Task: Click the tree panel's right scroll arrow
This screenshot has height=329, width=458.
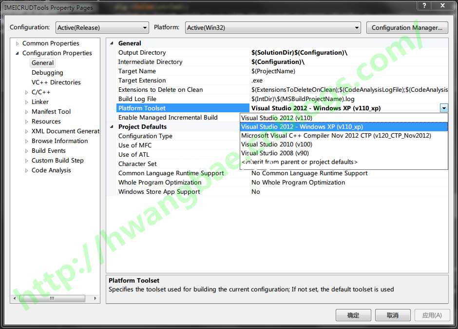Action: [x=95, y=298]
